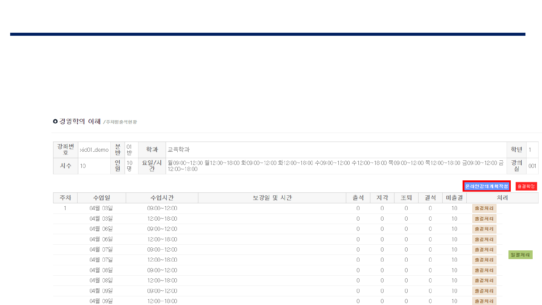542x305 pixels.
Task: Select 출결처리 for 04월 07일 12:00~18:00
Action: coord(484,260)
